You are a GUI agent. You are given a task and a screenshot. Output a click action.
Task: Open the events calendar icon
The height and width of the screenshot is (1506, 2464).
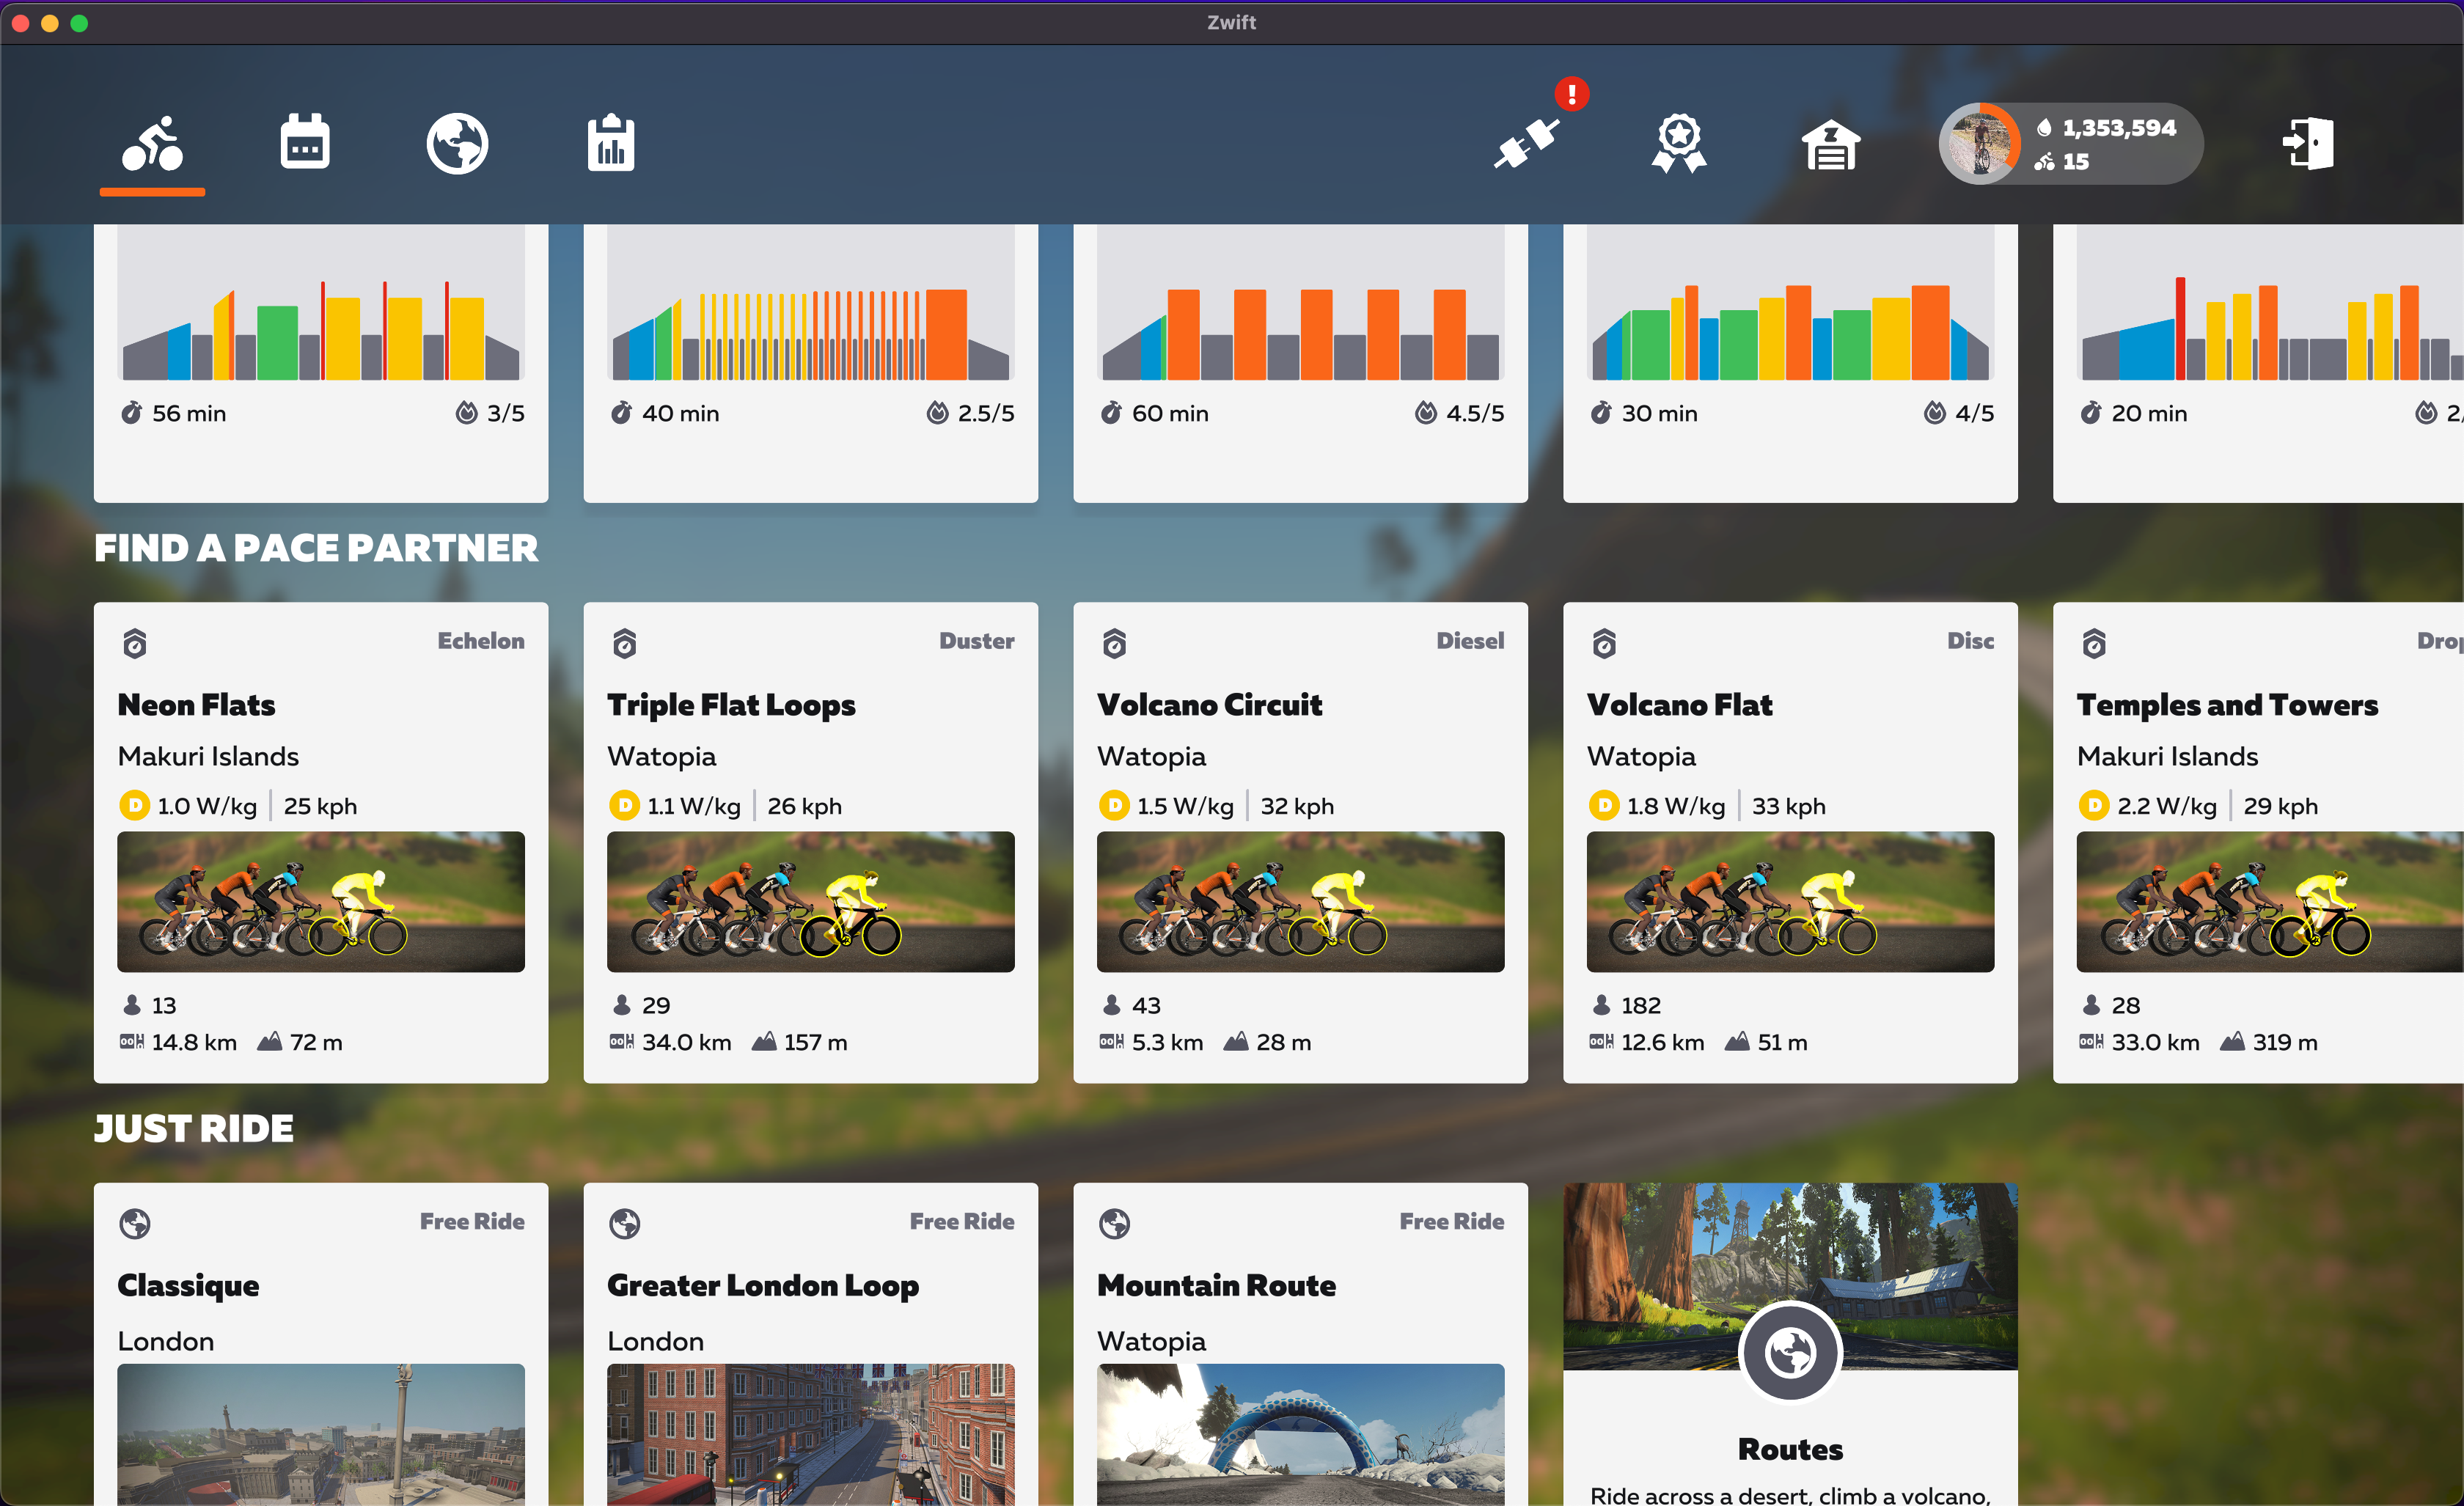pyautogui.click(x=305, y=142)
